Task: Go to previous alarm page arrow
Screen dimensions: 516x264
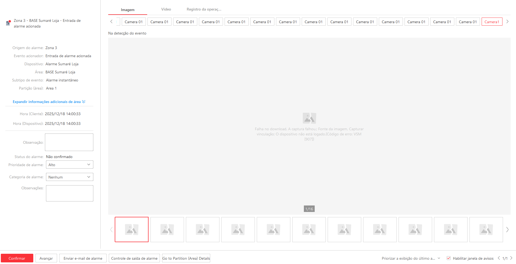Action: pyautogui.click(x=499, y=258)
